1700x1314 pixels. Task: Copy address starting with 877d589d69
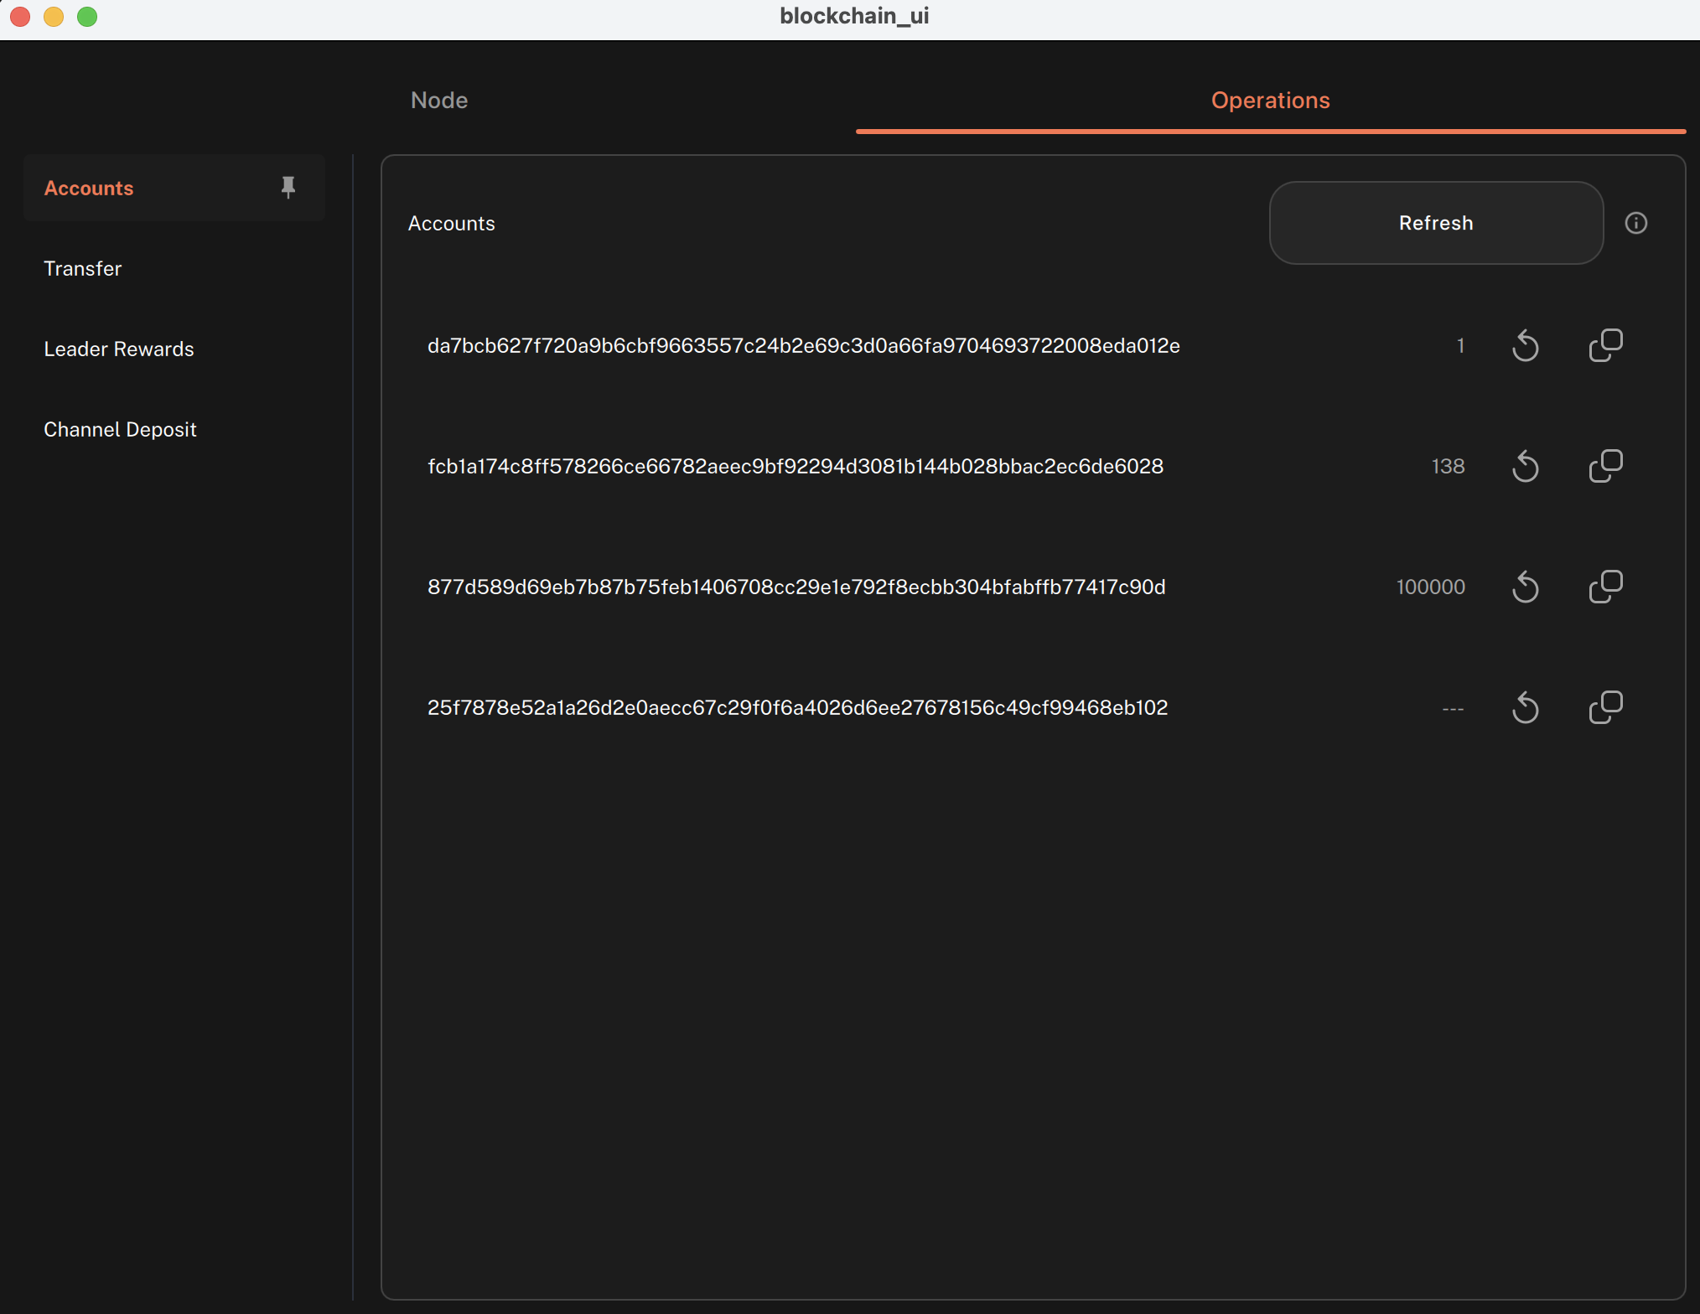point(1605,587)
